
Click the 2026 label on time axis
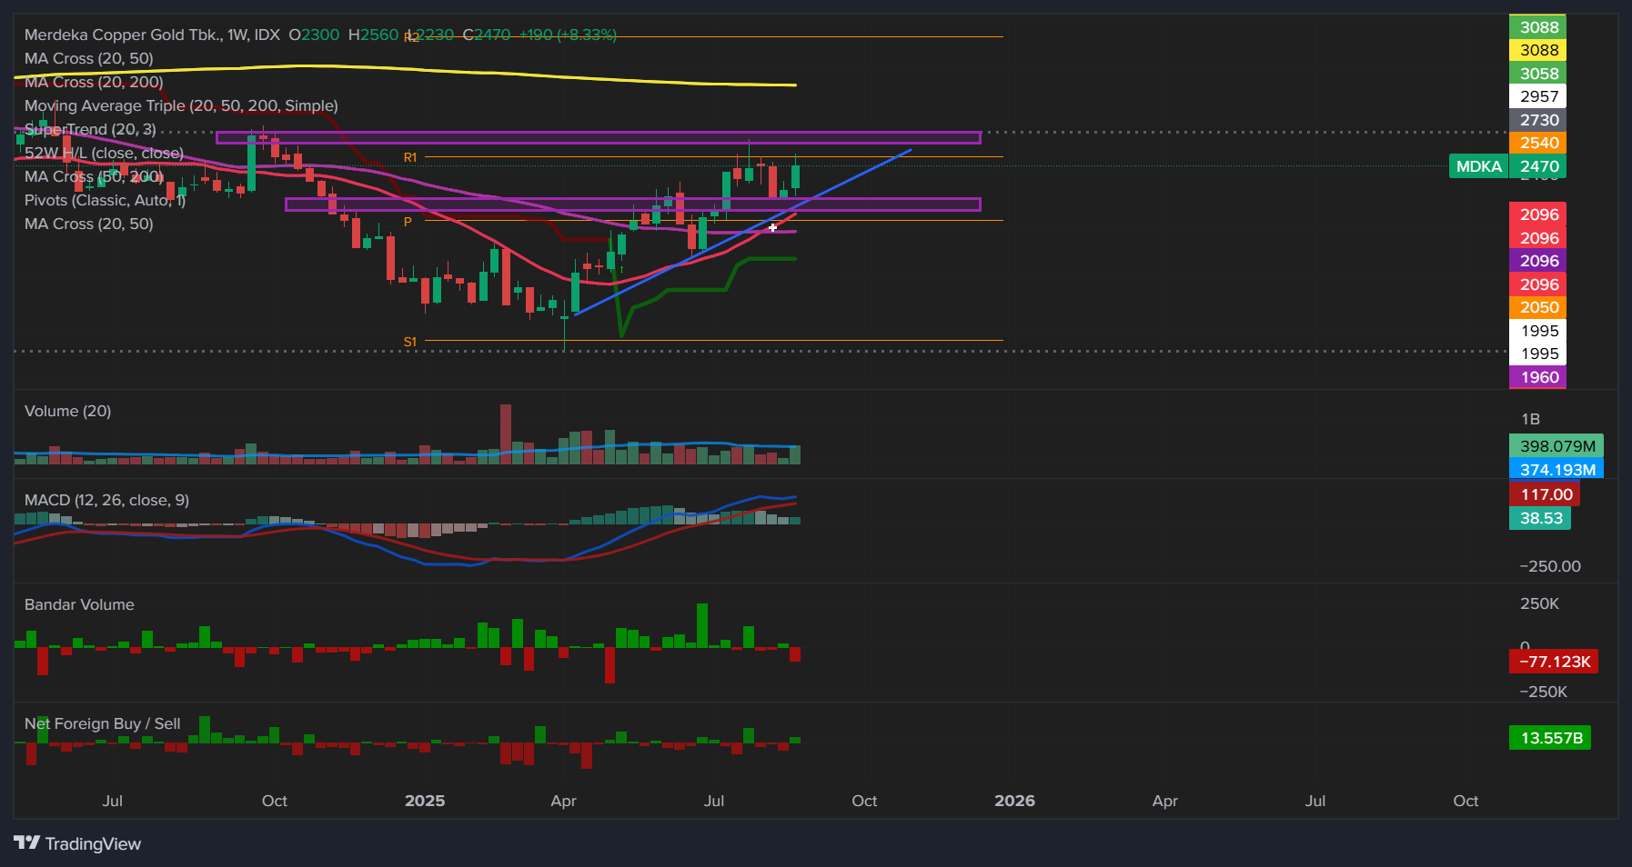coord(1014,801)
